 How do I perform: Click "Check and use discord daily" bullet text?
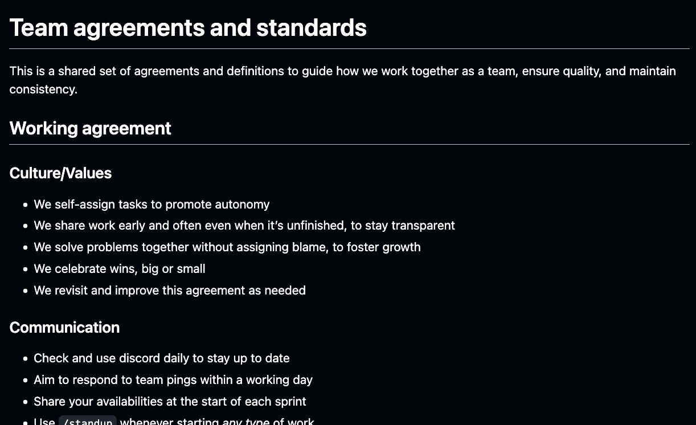[x=161, y=358]
